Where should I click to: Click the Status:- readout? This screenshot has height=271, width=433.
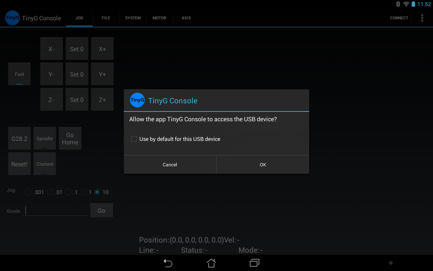[194, 250]
